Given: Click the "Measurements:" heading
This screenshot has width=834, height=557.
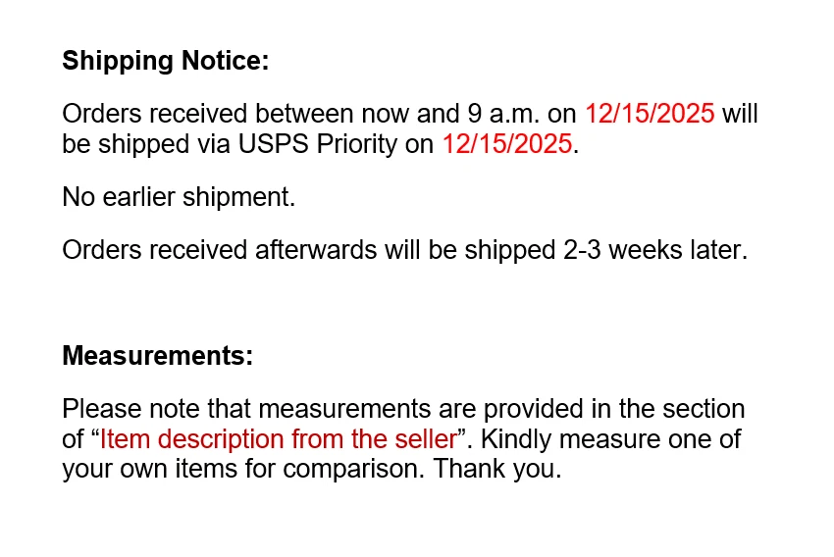Looking at the screenshot, I should click(x=157, y=356).
